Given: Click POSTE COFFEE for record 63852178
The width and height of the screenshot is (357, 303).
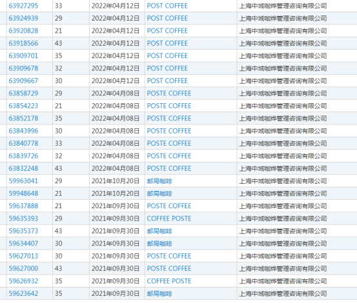Looking at the screenshot, I should [169, 119].
